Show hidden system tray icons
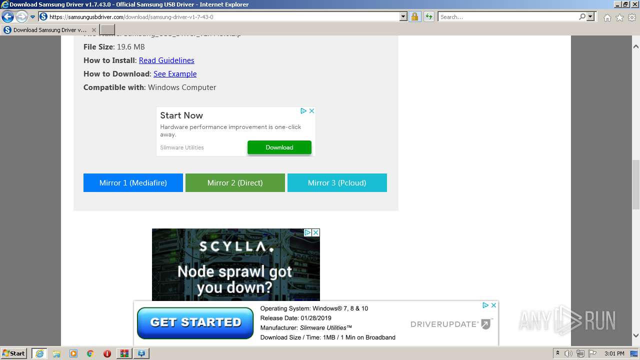This screenshot has height=360, width=640. click(x=558, y=353)
